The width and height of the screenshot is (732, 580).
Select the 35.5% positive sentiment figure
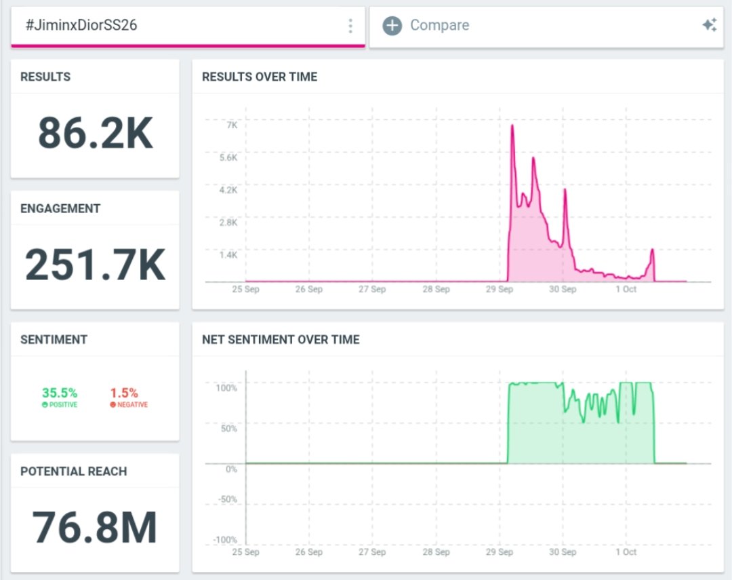click(60, 393)
